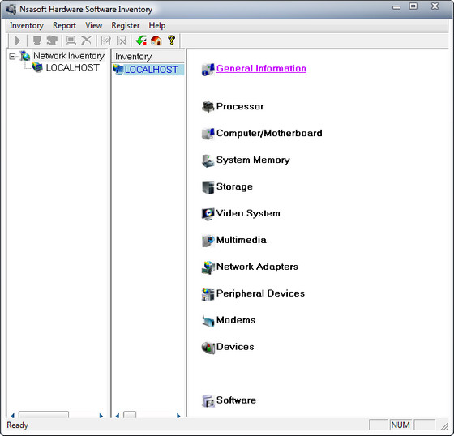Viewport: 454px width, 436px height.
Task: Click the Network Adapters icon
Action: pos(208,267)
